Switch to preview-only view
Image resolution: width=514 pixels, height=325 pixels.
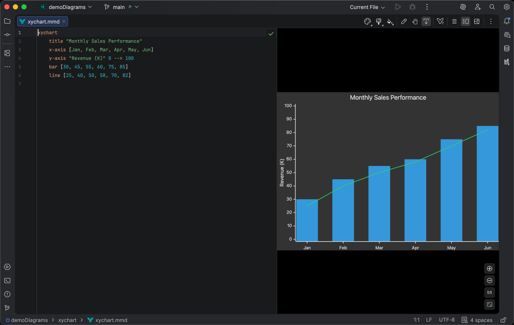pos(477,21)
